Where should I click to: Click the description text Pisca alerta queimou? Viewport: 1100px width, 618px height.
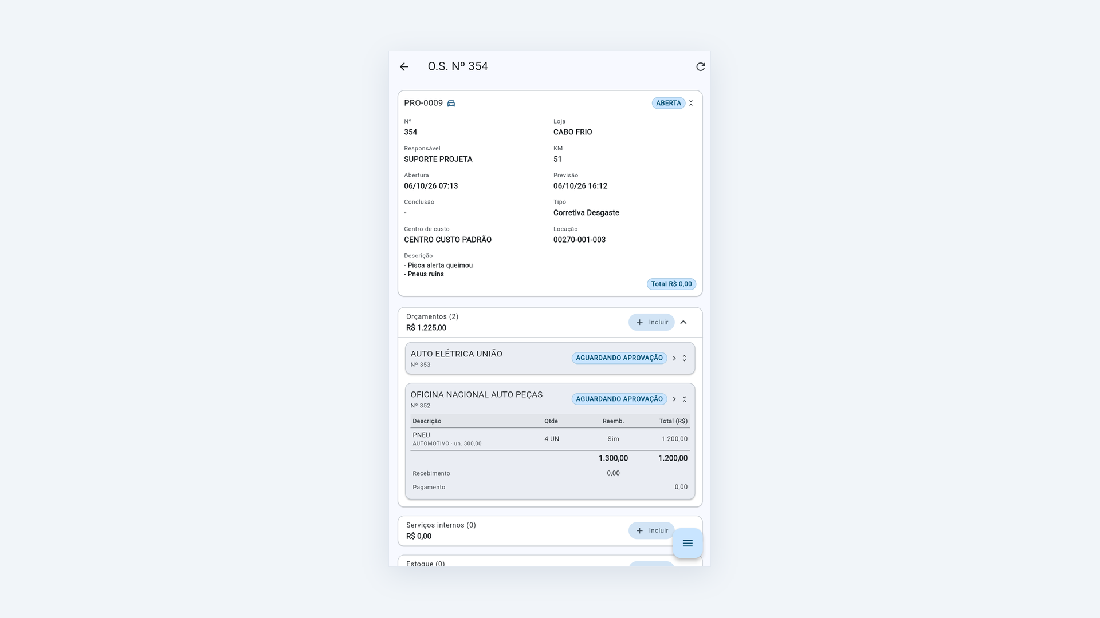tap(438, 266)
